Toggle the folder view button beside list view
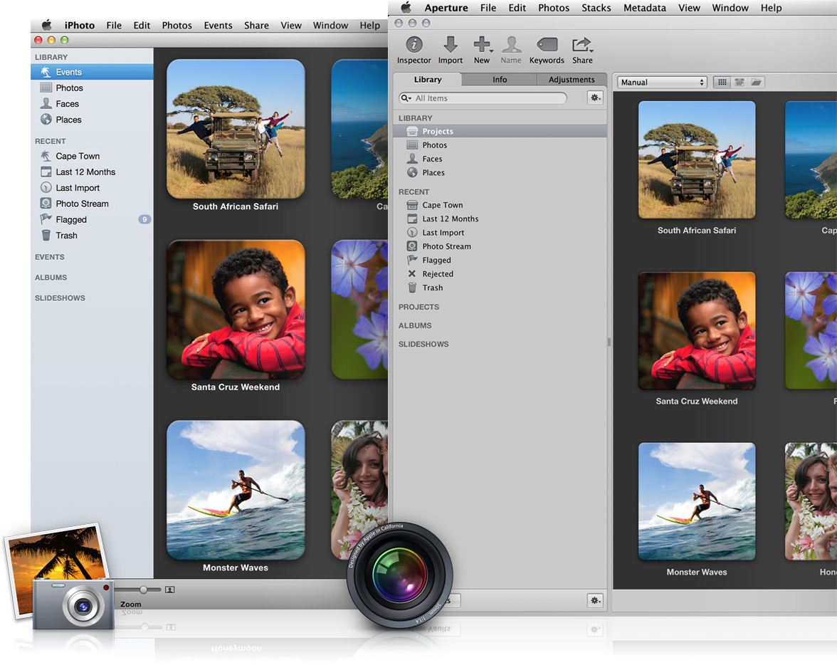837x665 pixels. 756,83
